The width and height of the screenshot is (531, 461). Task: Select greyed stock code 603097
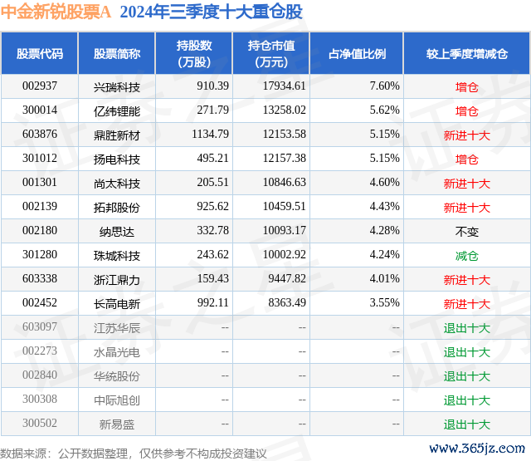40,326
